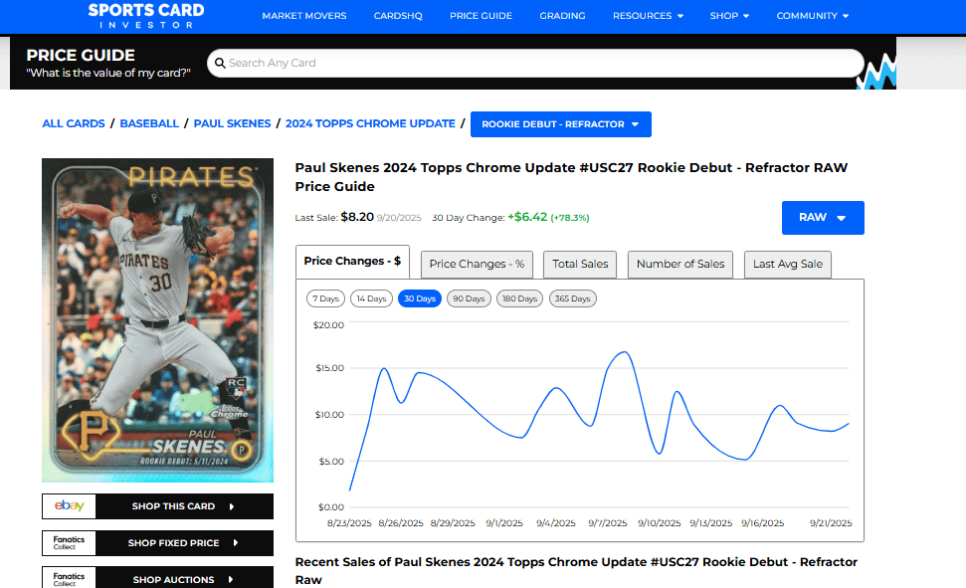Click the Sports Card Investor logo
Screen dimensions: 966x588
pos(146,15)
